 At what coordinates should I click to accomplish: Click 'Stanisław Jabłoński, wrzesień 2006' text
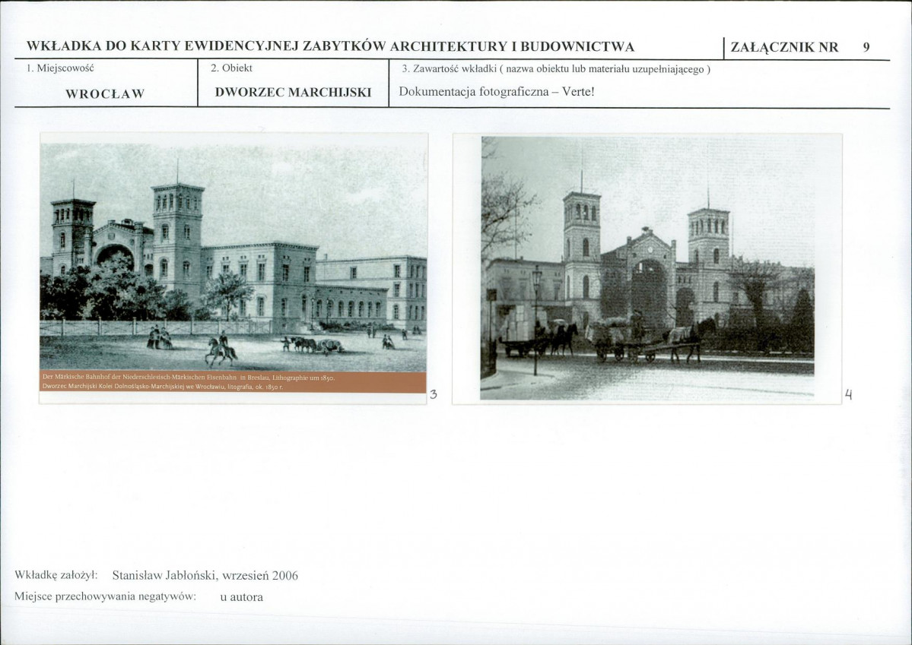click(x=205, y=575)
